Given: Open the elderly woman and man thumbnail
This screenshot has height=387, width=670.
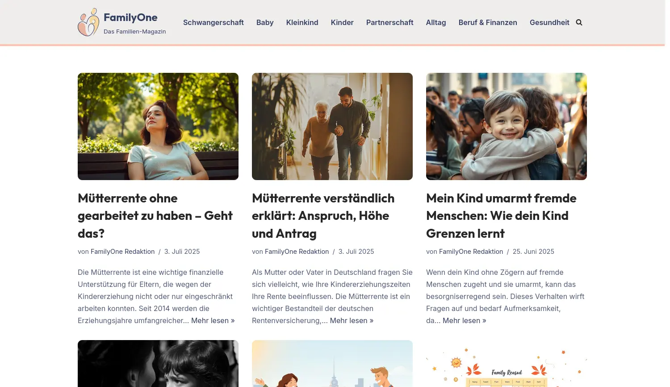Looking at the screenshot, I should (332, 126).
